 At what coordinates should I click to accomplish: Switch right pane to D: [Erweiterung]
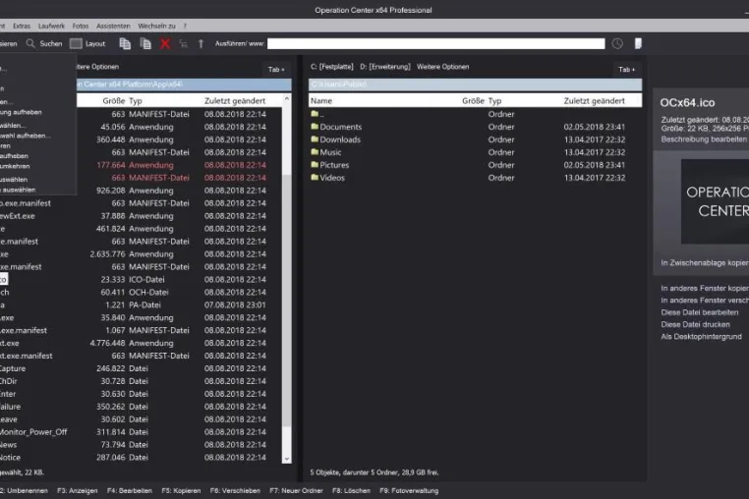click(x=385, y=67)
